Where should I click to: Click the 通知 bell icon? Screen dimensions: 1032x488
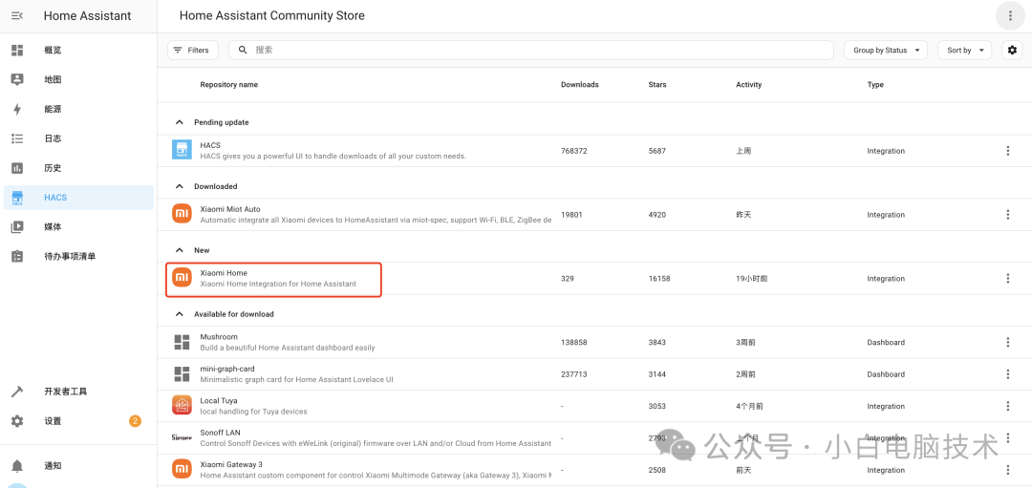pos(17,466)
